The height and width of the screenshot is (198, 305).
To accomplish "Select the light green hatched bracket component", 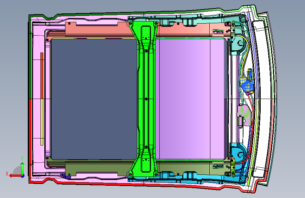I will coord(244,115).
